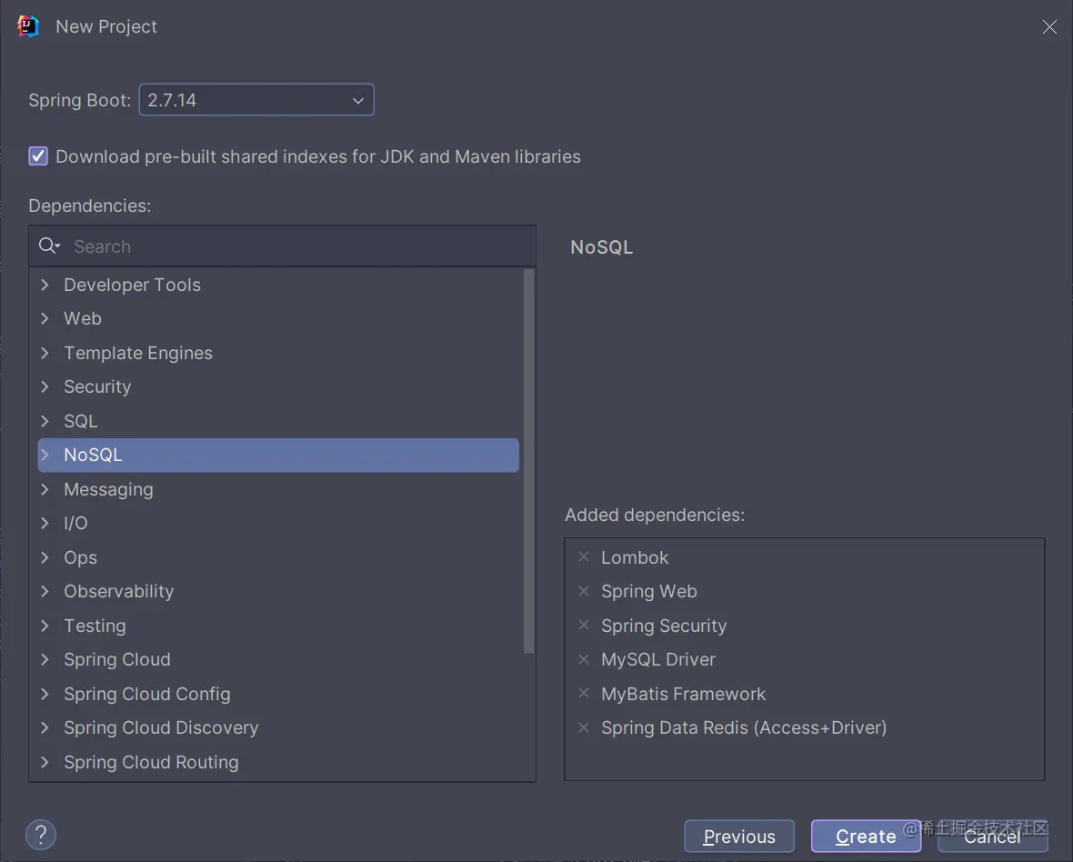The image size is (1073, 862).
Task: Expand the Spring Cloud Config chevron
Action: tap(45, 694)
